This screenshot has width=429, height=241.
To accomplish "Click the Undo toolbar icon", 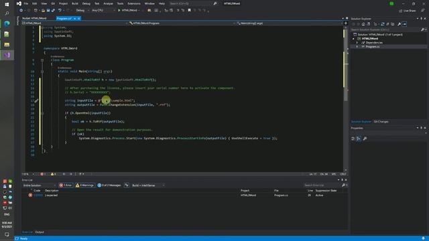I will [60, 11].
